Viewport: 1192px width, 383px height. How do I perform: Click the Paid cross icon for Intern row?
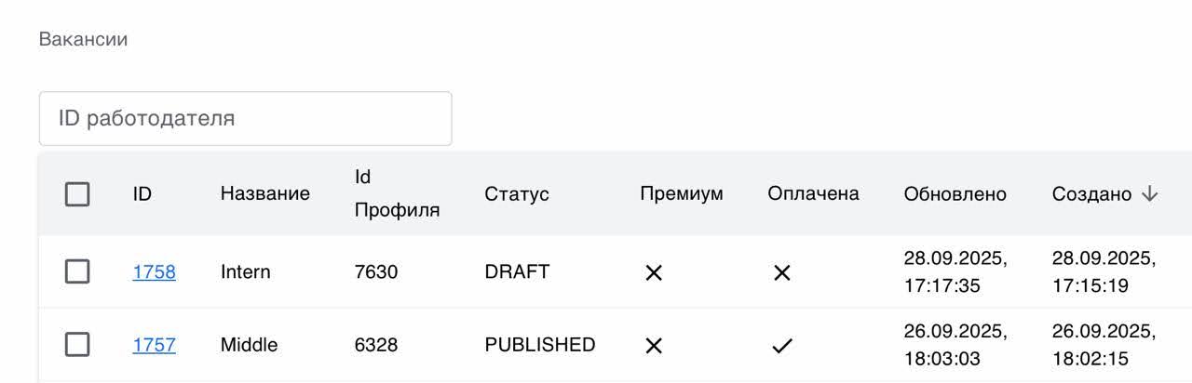[x=782, y=272]
